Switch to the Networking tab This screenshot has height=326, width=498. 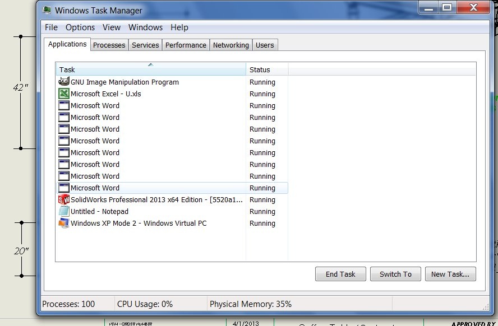click(x=231, y=45)
